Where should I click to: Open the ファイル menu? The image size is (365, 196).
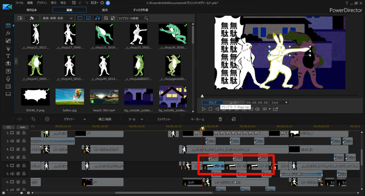19,3
